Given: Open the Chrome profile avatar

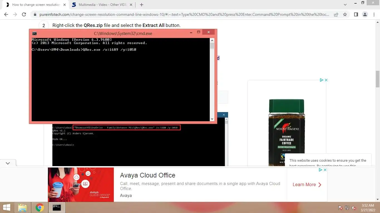Looking at the screenshot, I should pyautogui.click(x=365, y=14).
